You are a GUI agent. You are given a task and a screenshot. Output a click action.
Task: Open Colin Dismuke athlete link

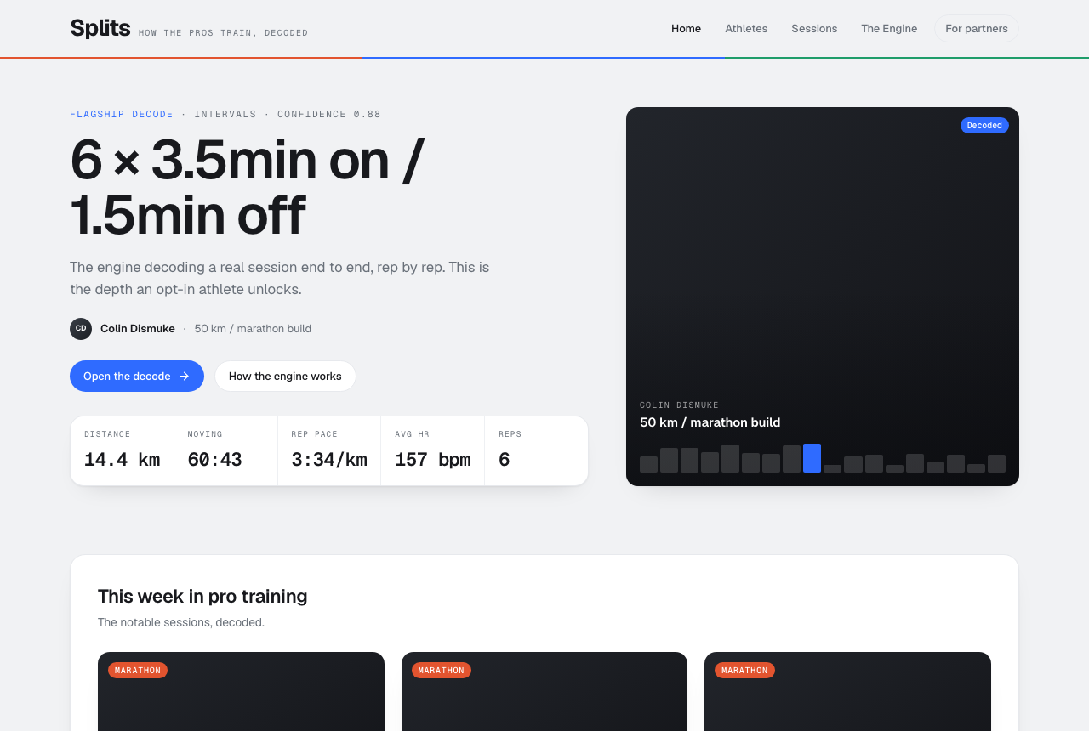tap(138, 329)
